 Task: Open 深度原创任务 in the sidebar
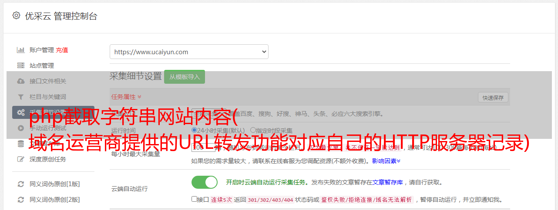pos(48,159)
